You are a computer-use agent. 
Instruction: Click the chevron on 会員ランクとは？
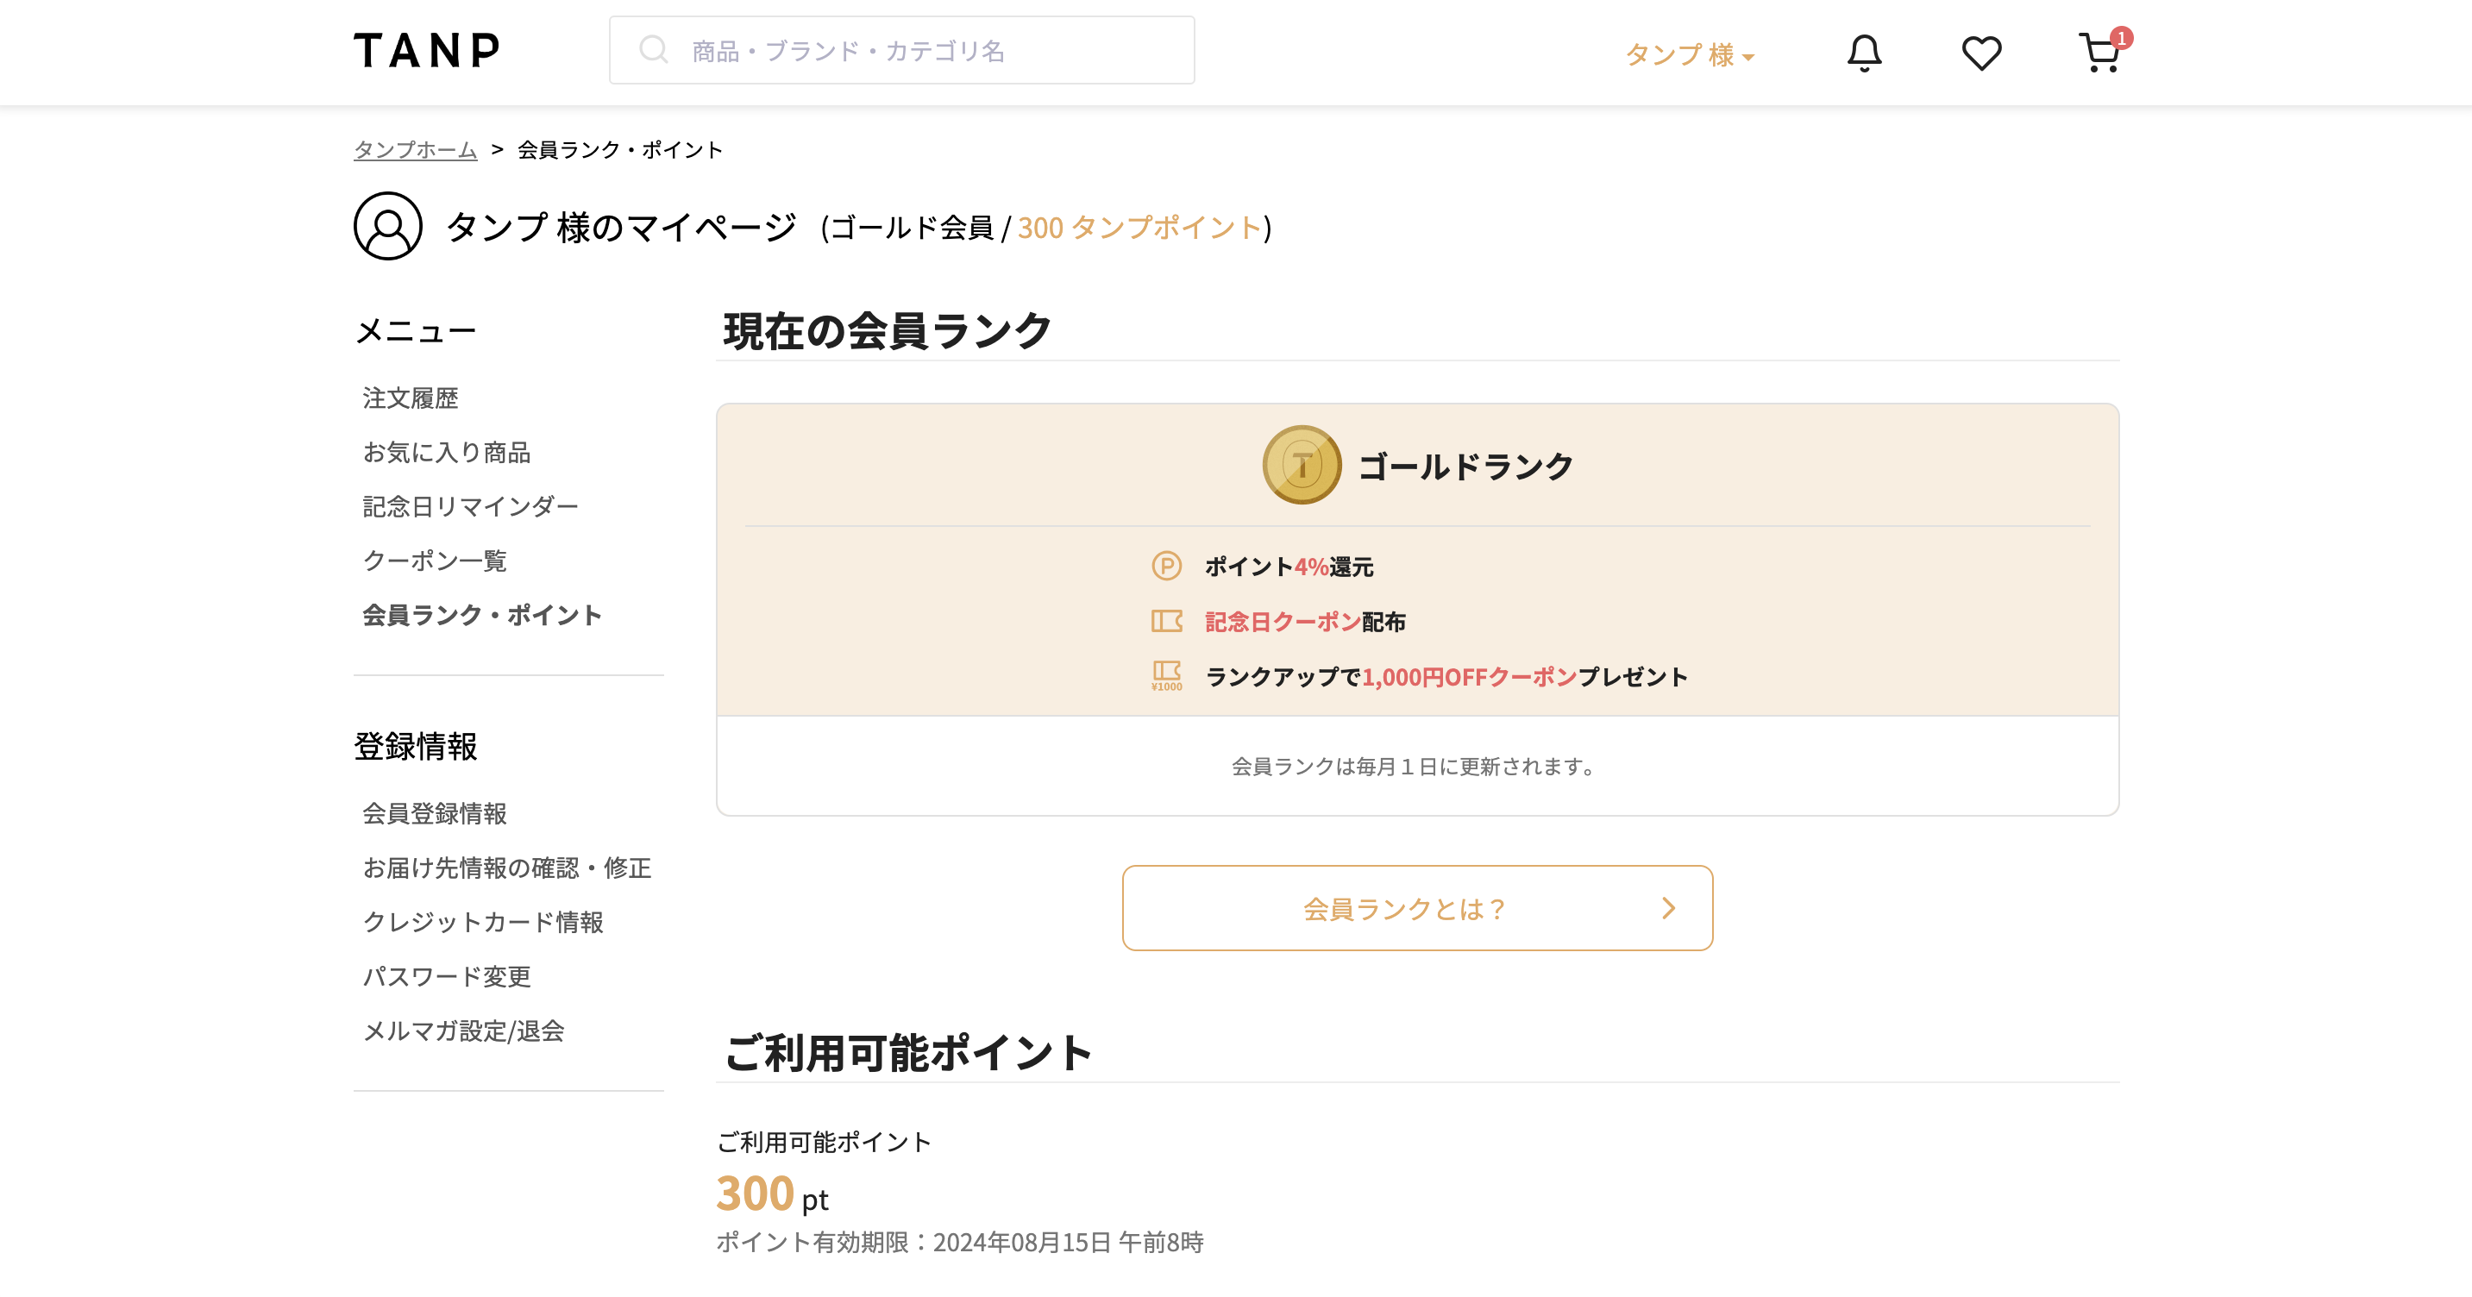1668,908
